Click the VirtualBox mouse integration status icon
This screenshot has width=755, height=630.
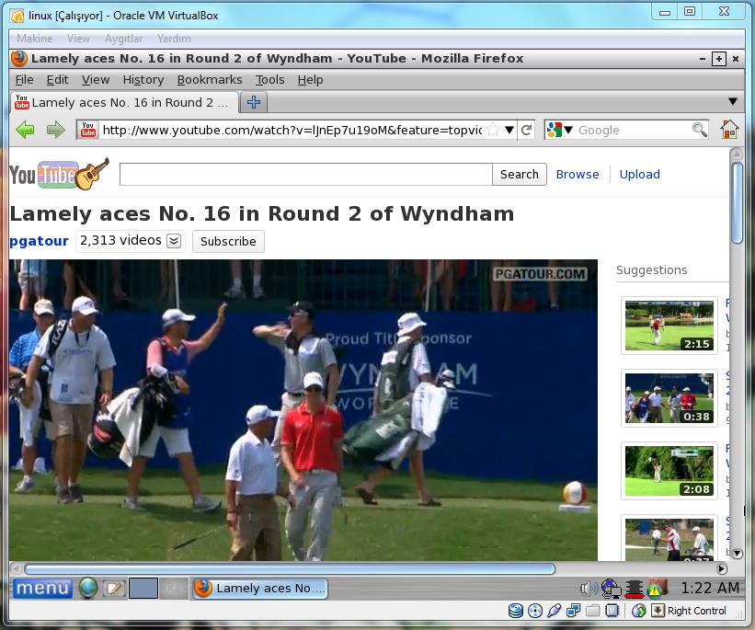coord(638,611)
